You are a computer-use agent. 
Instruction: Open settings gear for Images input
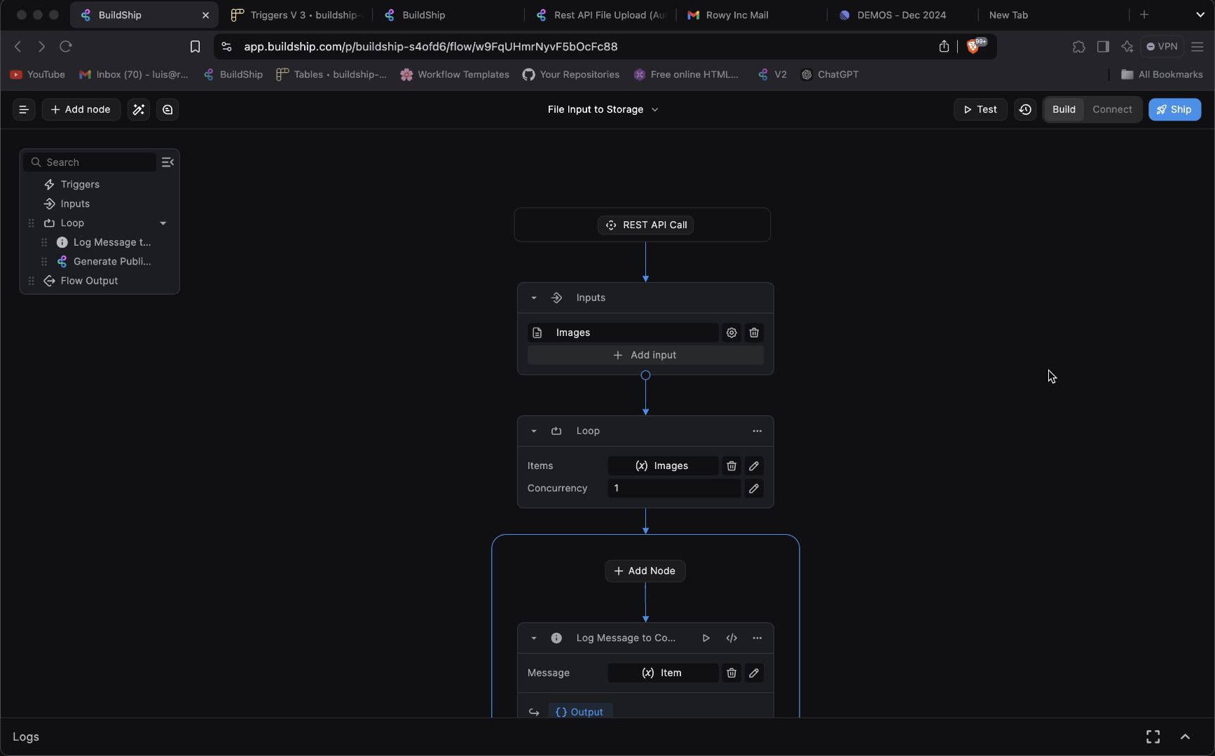point(732,333)
